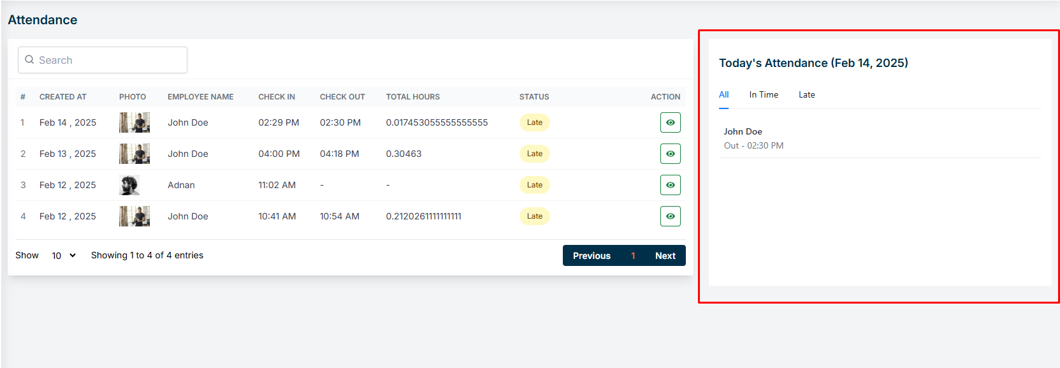Click the eye icon for Feb 14 record
1060x368 pixels.
[x=670, y=122]
